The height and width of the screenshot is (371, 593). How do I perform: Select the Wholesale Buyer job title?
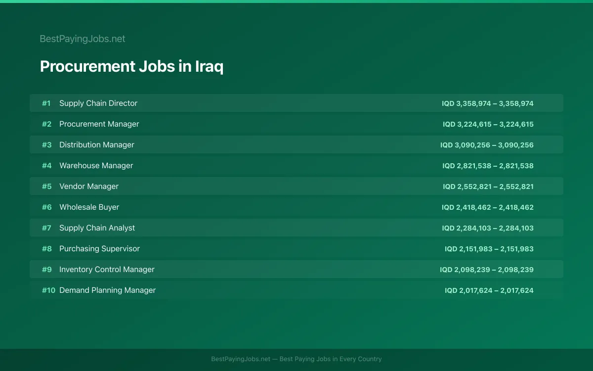point(89,207)
